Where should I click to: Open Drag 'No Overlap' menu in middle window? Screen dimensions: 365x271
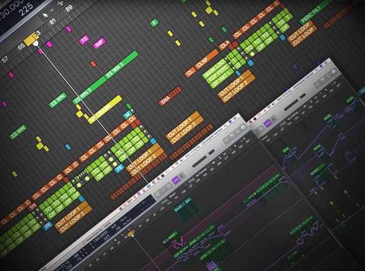201,173
